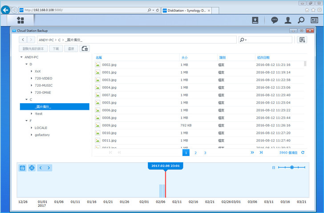Open the upload queue icon in the taskbar

point(255,20)
